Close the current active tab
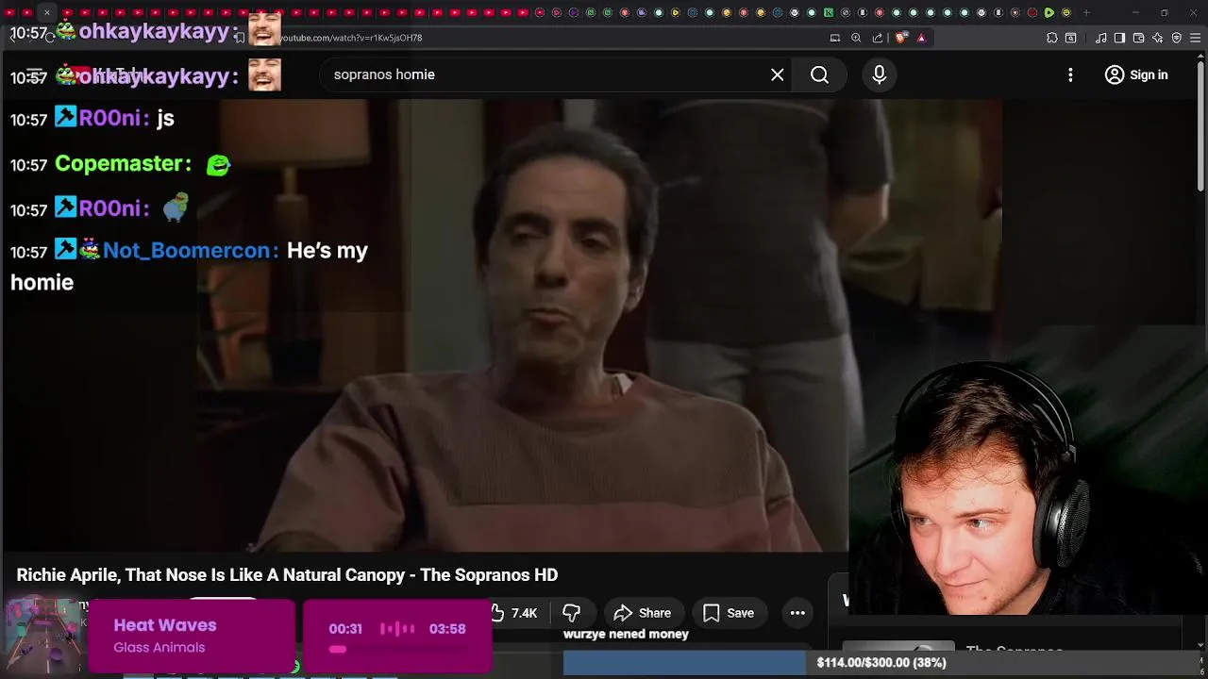1208x679 pixels. [x=46, y=13]
